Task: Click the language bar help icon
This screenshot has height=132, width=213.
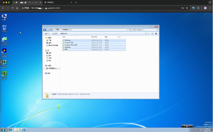Action: point(189,126)
